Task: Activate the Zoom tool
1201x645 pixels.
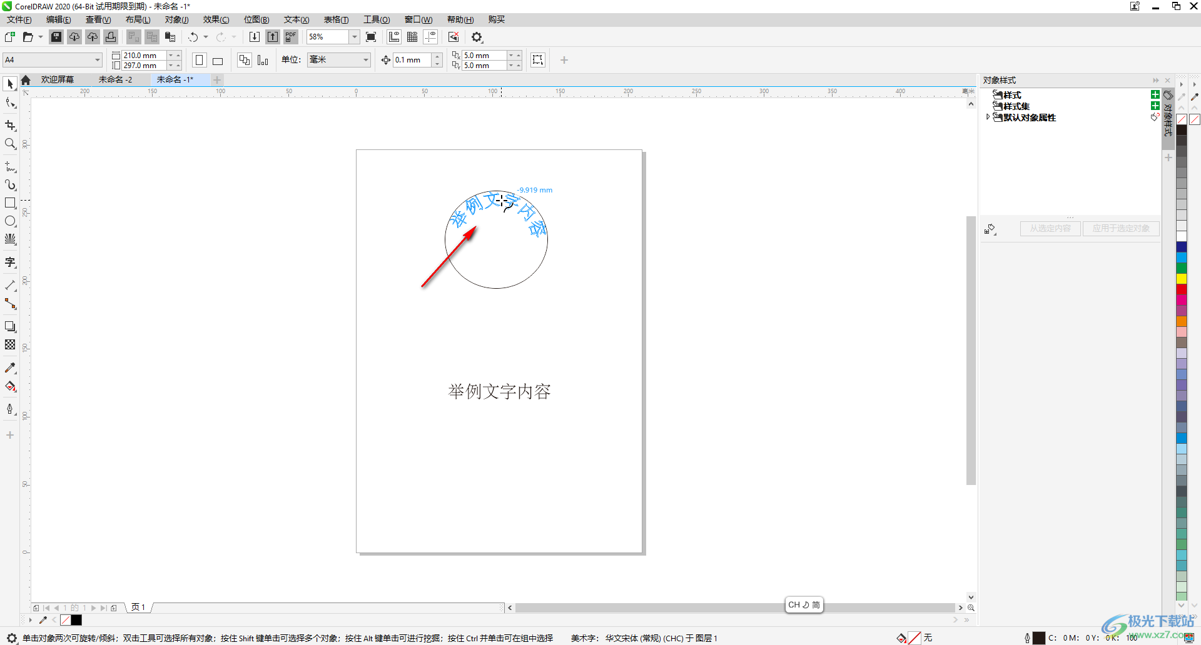Action: tap(9, 144)
